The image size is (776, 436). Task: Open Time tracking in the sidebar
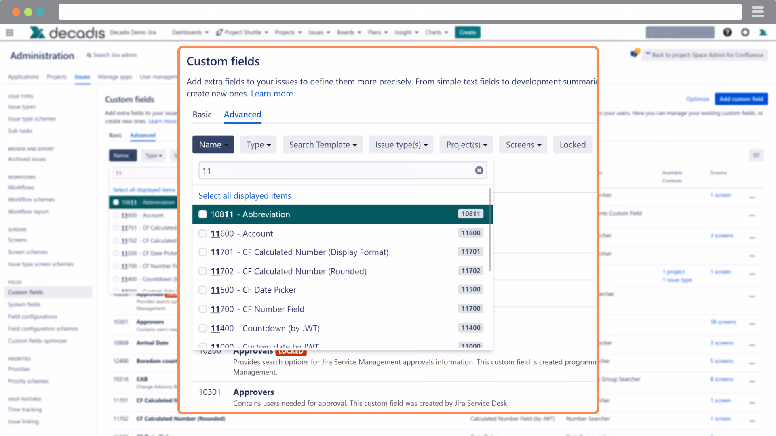tap(25, 409)
